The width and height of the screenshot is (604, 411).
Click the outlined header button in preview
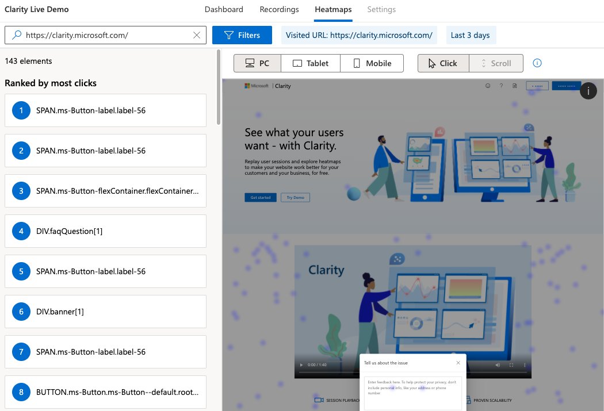tap(537, 86)
